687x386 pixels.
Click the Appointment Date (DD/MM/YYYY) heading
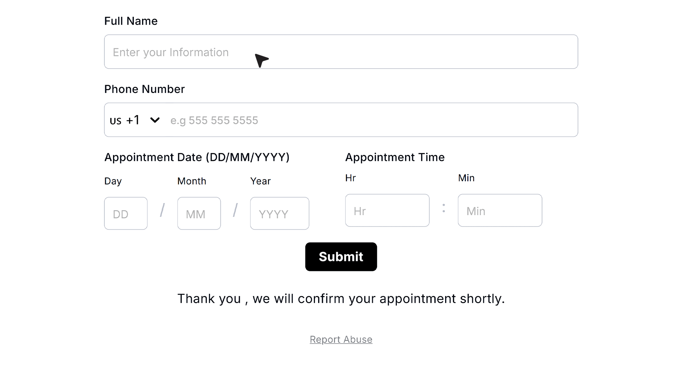[197, 157]
